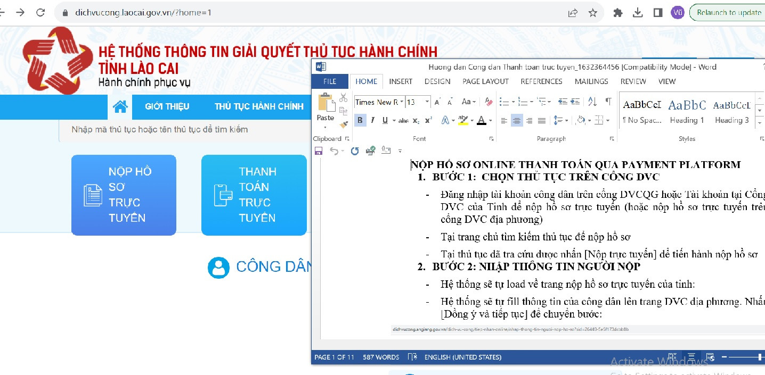
Task: Open the MAILINGS ribbon tab
Action: [x=591, y=81]
